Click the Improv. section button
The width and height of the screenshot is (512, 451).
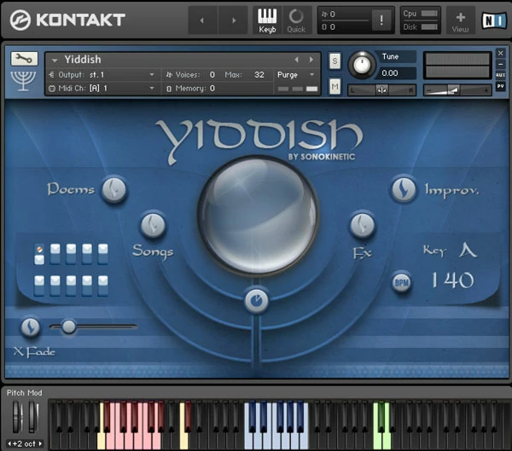[404, 190]
